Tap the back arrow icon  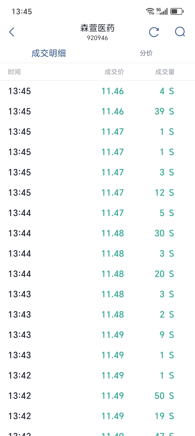coord(12,32)
